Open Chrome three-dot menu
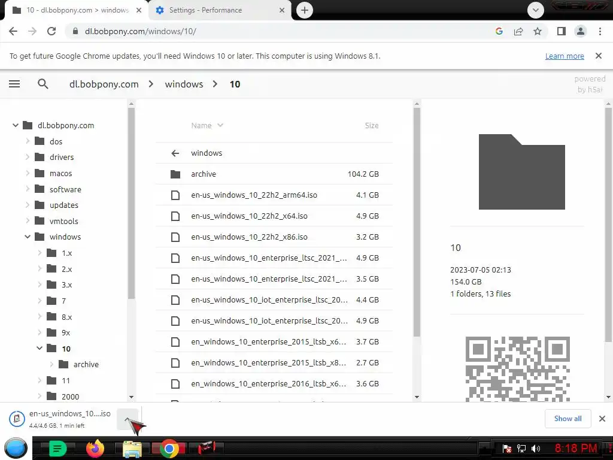 (x=600, y=31)
